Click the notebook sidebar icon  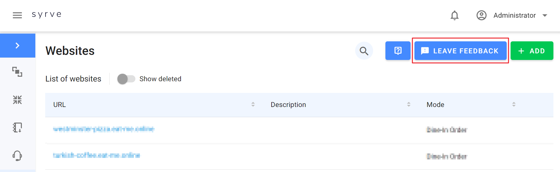click(17, 128)
